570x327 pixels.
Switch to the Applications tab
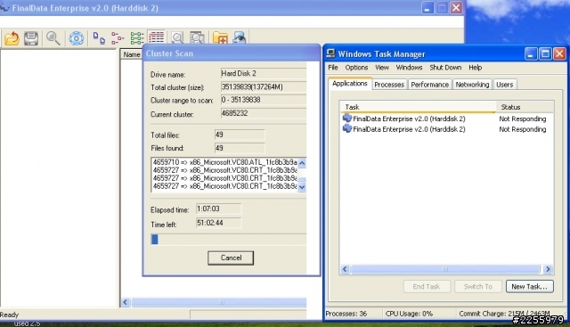click(x=350, y=83)
